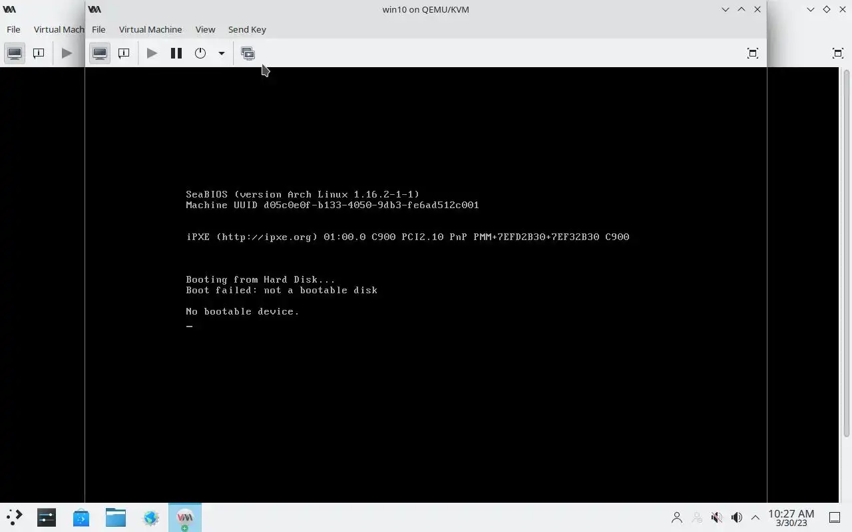Click the iPXE line in the console

(407, 237)
